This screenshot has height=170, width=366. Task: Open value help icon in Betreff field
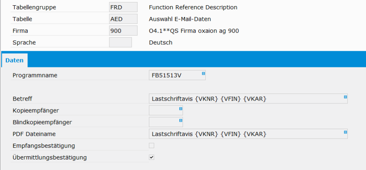(345, 97)
